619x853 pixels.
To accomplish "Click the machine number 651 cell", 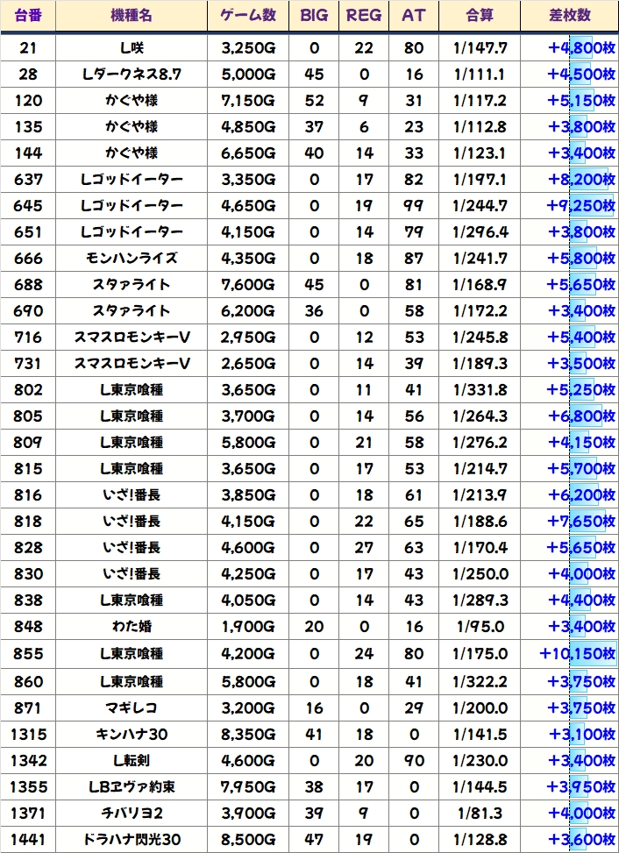I will point(28,231).
